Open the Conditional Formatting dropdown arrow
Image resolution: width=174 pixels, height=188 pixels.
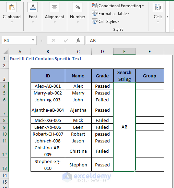143,5
